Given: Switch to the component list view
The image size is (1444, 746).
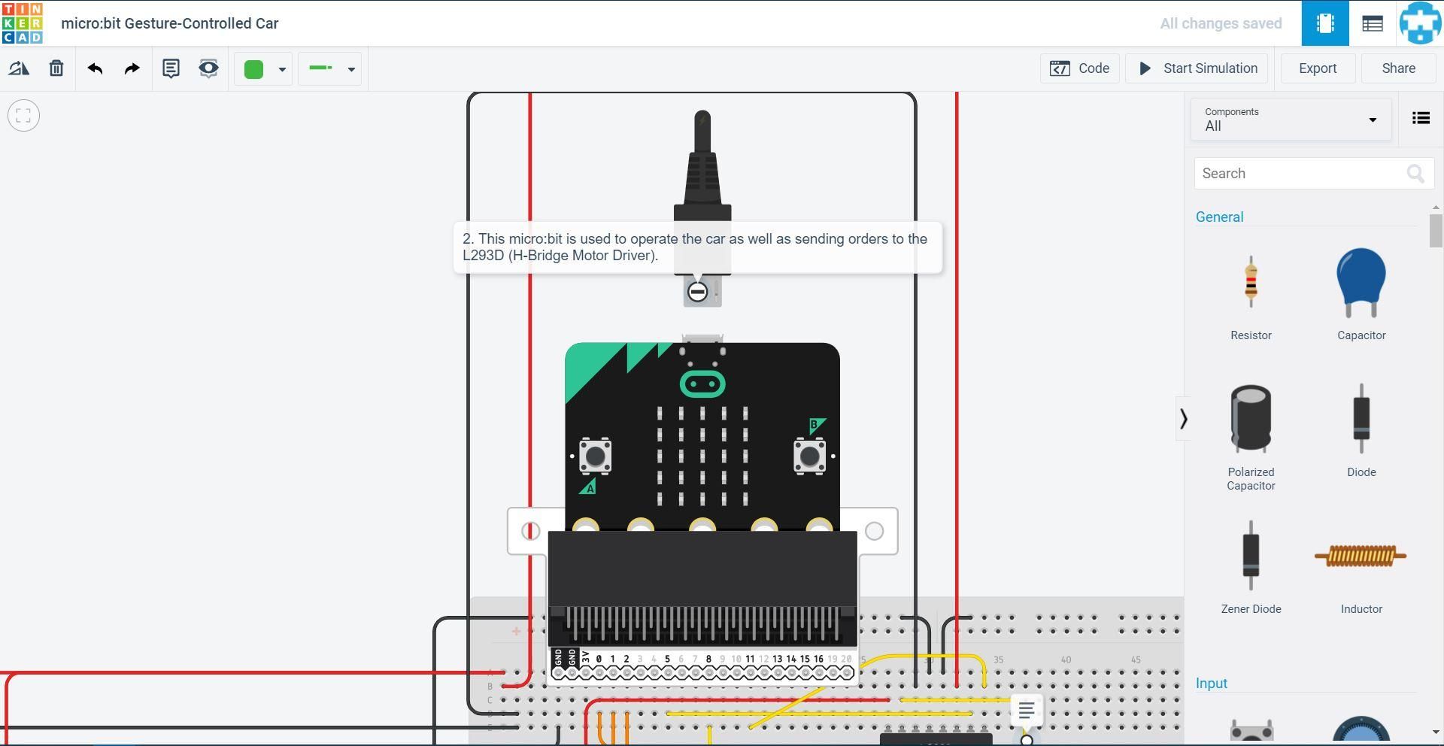Looking at the screenshot, I should coord(1372,23).
